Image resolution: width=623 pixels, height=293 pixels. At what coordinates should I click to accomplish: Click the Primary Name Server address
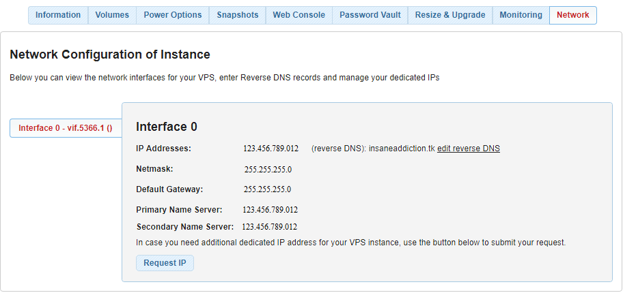270,210
